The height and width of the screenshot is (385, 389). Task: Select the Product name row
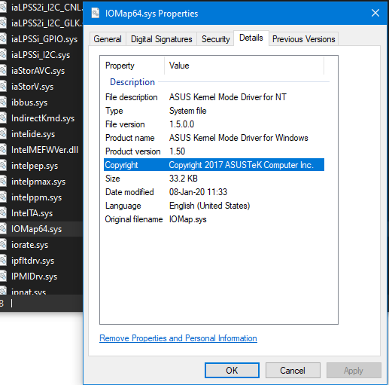click(214, 138)
